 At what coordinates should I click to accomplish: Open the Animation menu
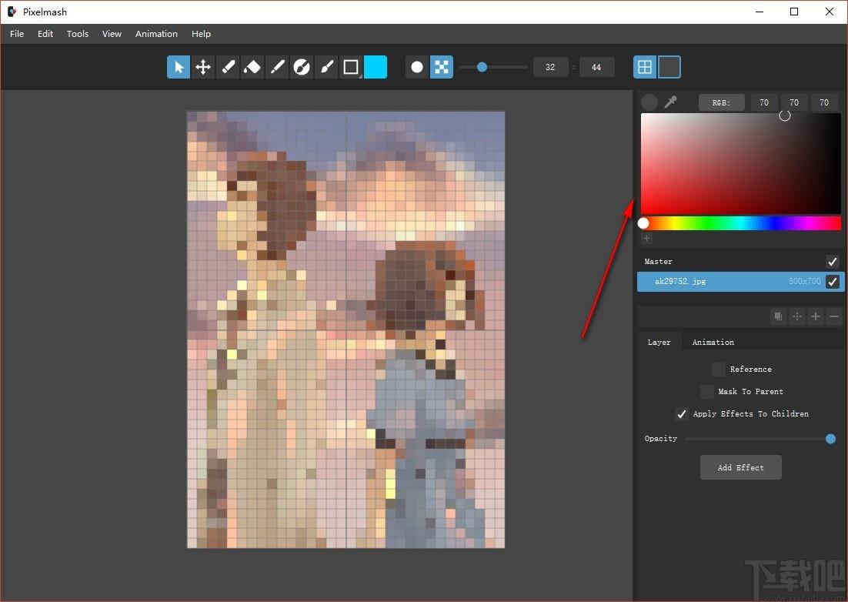click(x=156, y=34)
